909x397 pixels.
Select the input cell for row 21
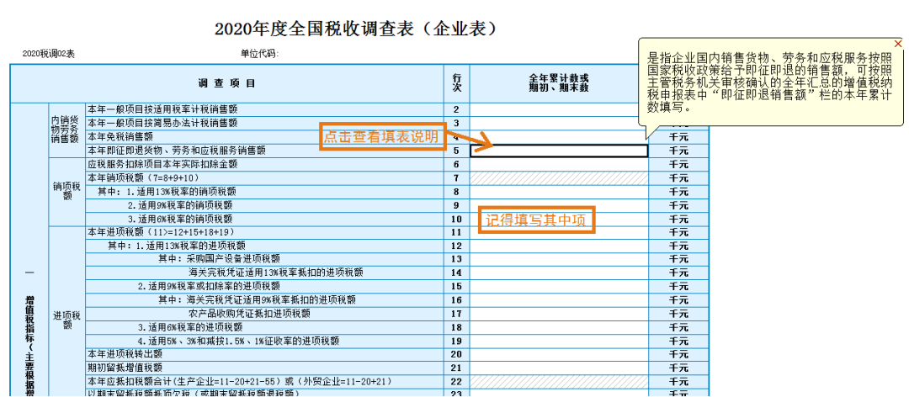pos(559,368)
